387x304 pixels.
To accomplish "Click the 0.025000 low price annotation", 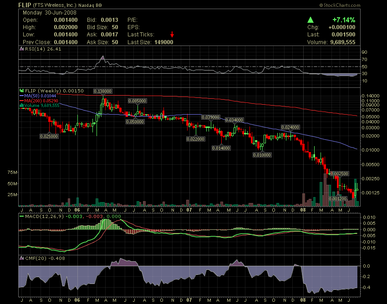I will (49, 136).
